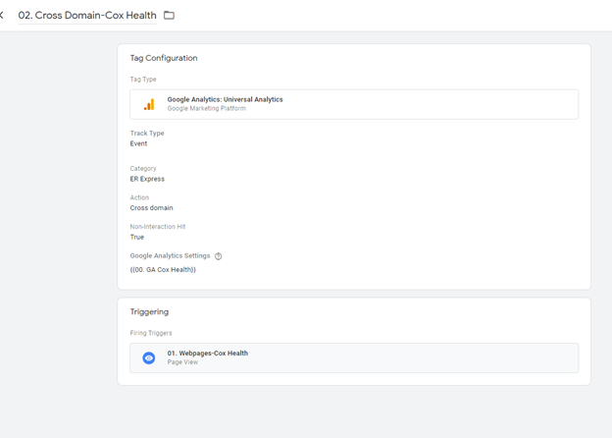Screen dimensions: 612x438
Task: Click the 'Google Analytics Settings' label
Action: click(170, 255)
